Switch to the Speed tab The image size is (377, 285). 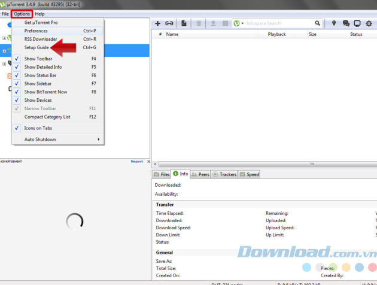pos(249,174)
